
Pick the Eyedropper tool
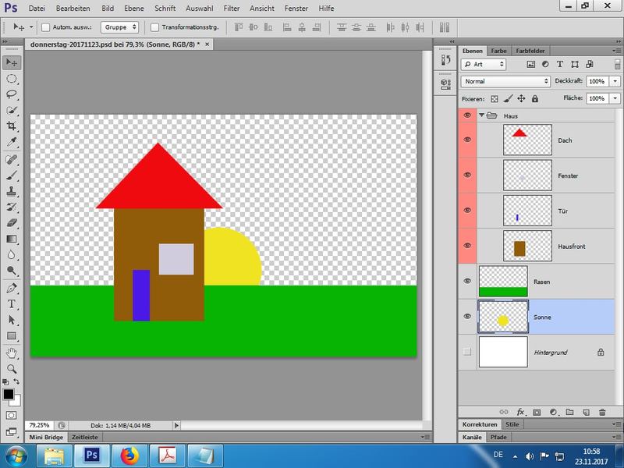tap(12, 143)
